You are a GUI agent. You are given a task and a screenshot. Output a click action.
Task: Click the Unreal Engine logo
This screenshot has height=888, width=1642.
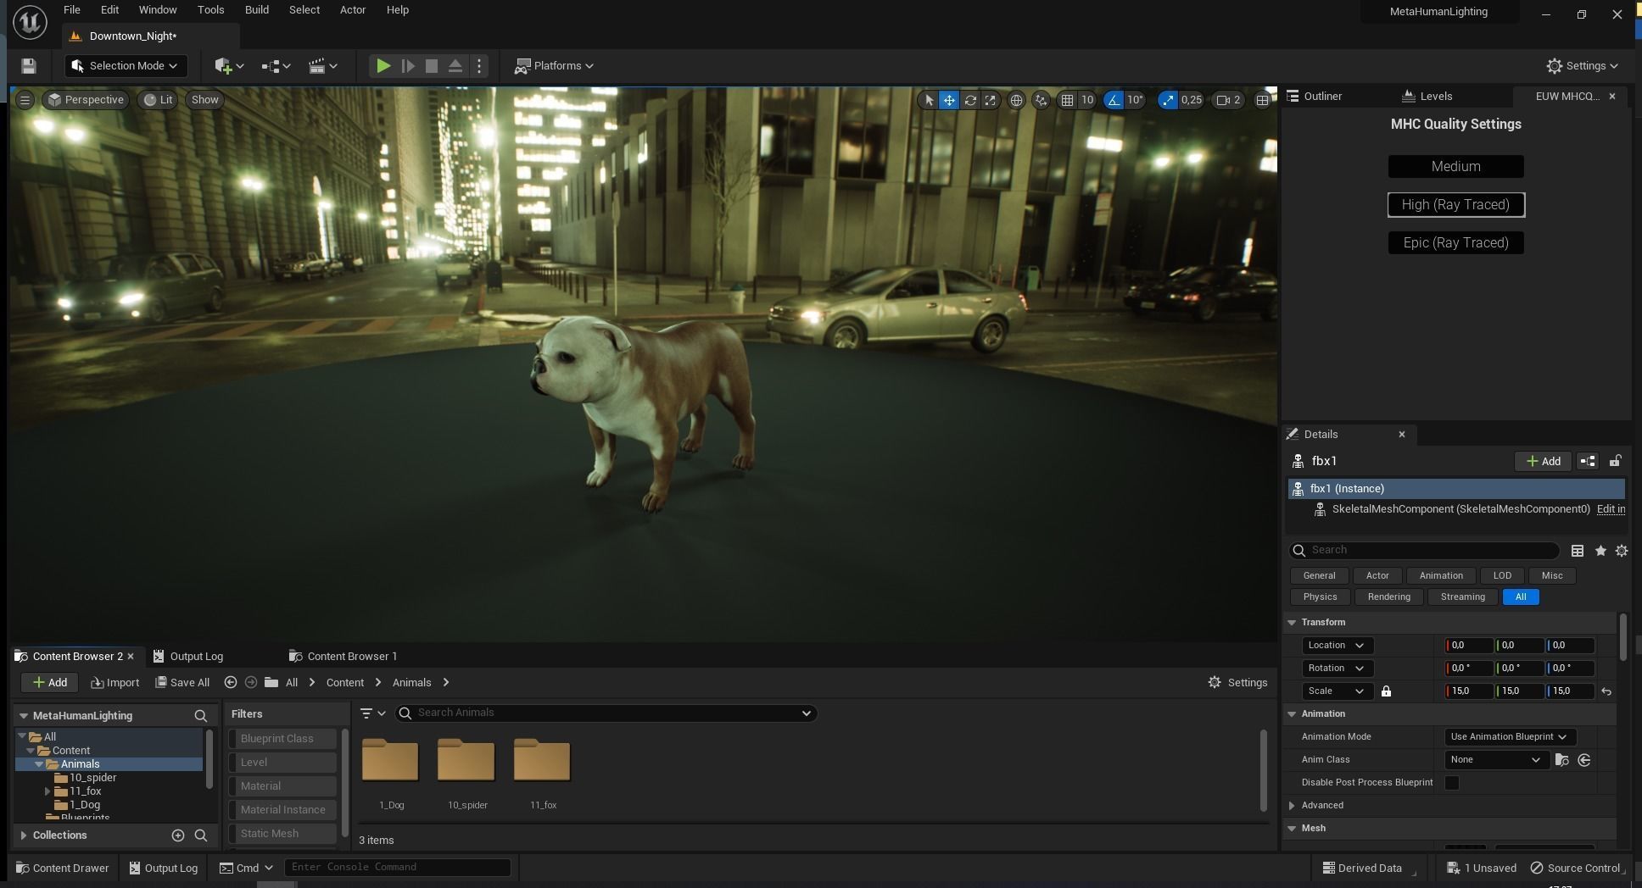coord(30,23)
